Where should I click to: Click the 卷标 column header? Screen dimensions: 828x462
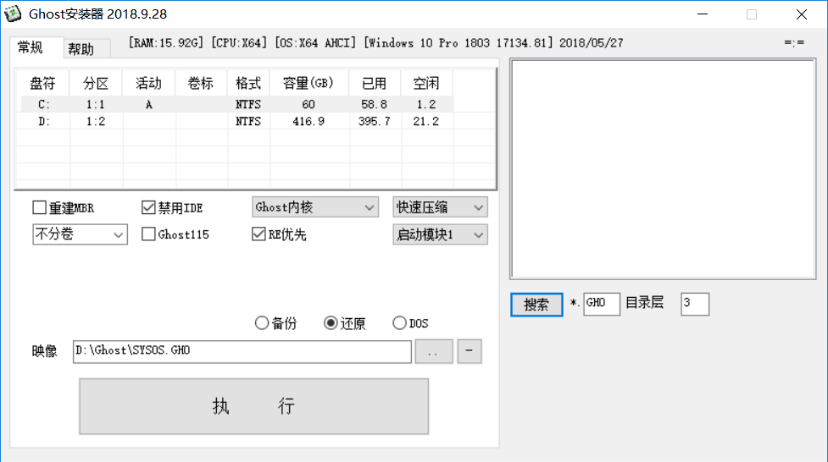tap(201, 83)
